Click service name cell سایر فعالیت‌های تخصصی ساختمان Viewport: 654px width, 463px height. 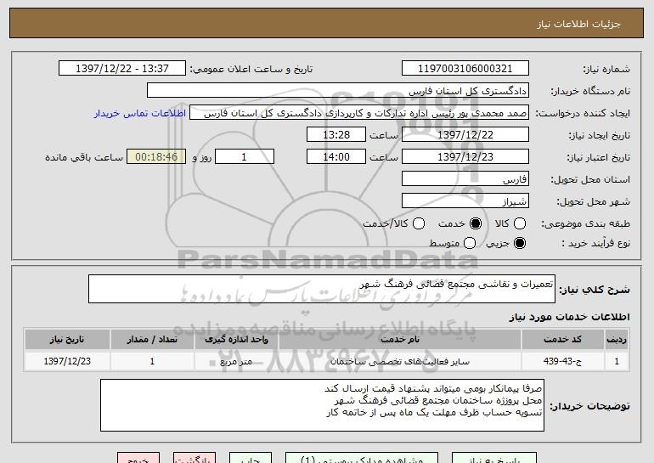tap(399, 361)
